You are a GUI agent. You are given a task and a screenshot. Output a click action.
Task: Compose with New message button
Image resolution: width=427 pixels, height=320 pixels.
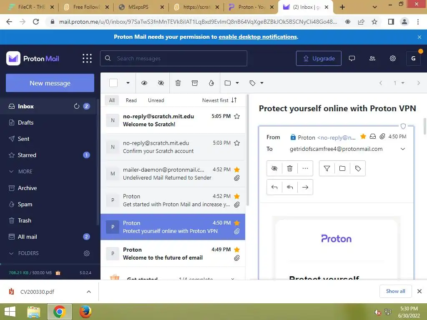tap(50, 83)
